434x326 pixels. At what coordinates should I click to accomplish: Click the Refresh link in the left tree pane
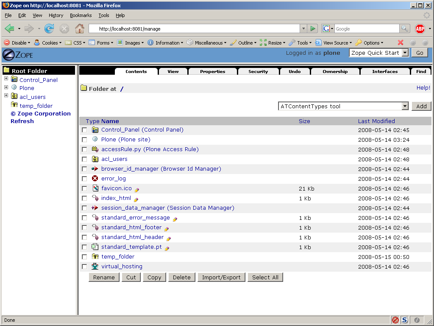tap(22, 121)
